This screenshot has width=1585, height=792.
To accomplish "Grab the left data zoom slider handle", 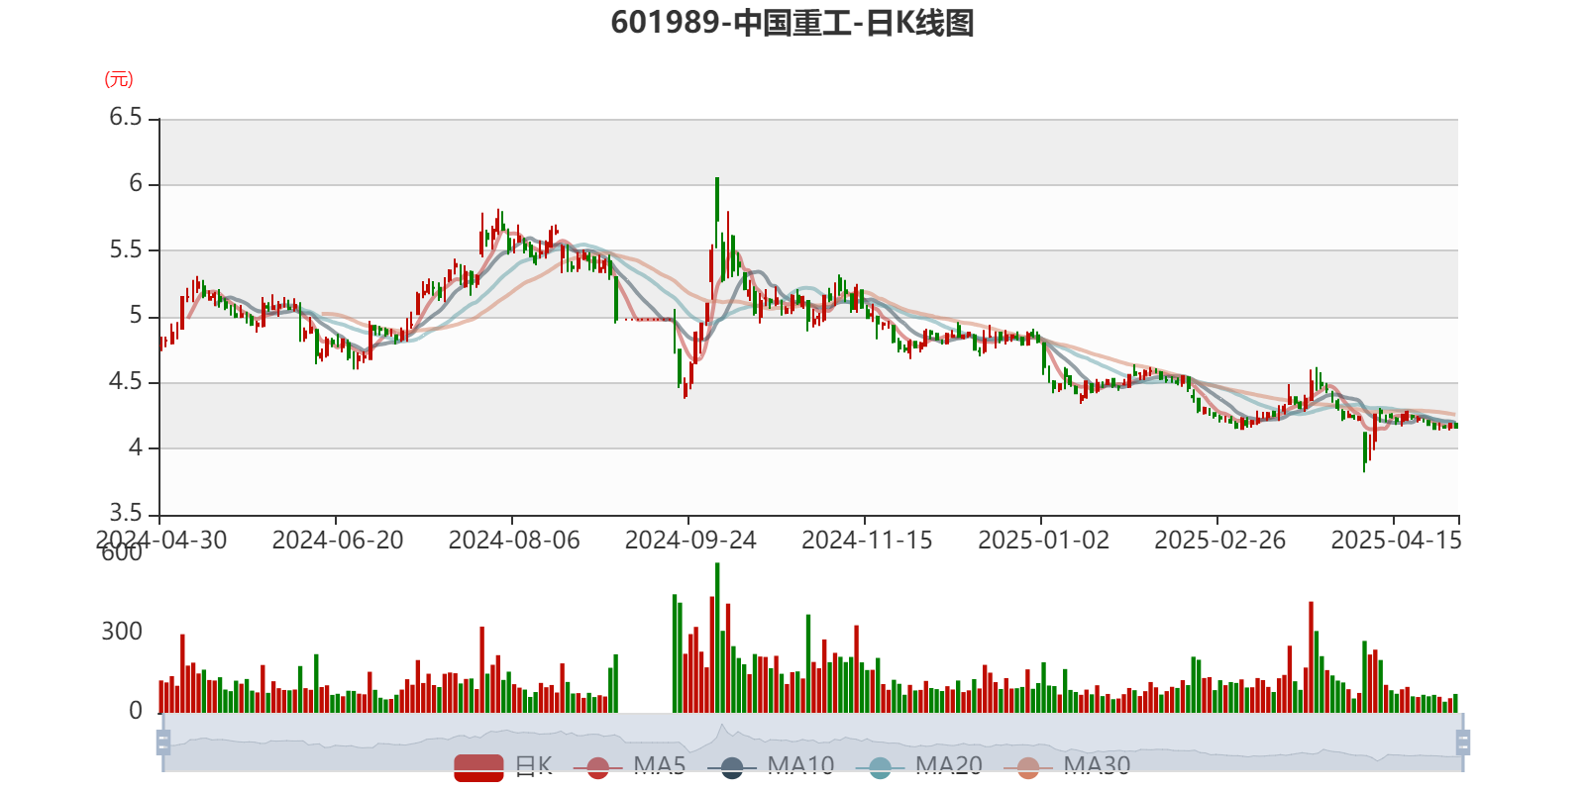I will coord(163,742).
